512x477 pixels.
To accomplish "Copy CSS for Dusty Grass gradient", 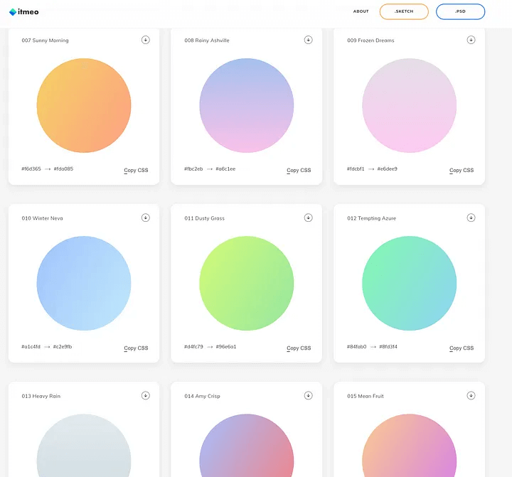I will tap(299, 348).
